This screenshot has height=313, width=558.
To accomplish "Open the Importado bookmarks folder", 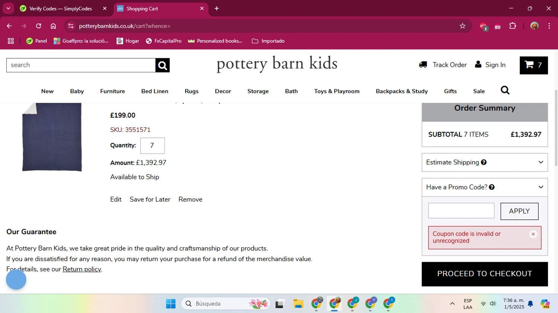I will (268, 41).
